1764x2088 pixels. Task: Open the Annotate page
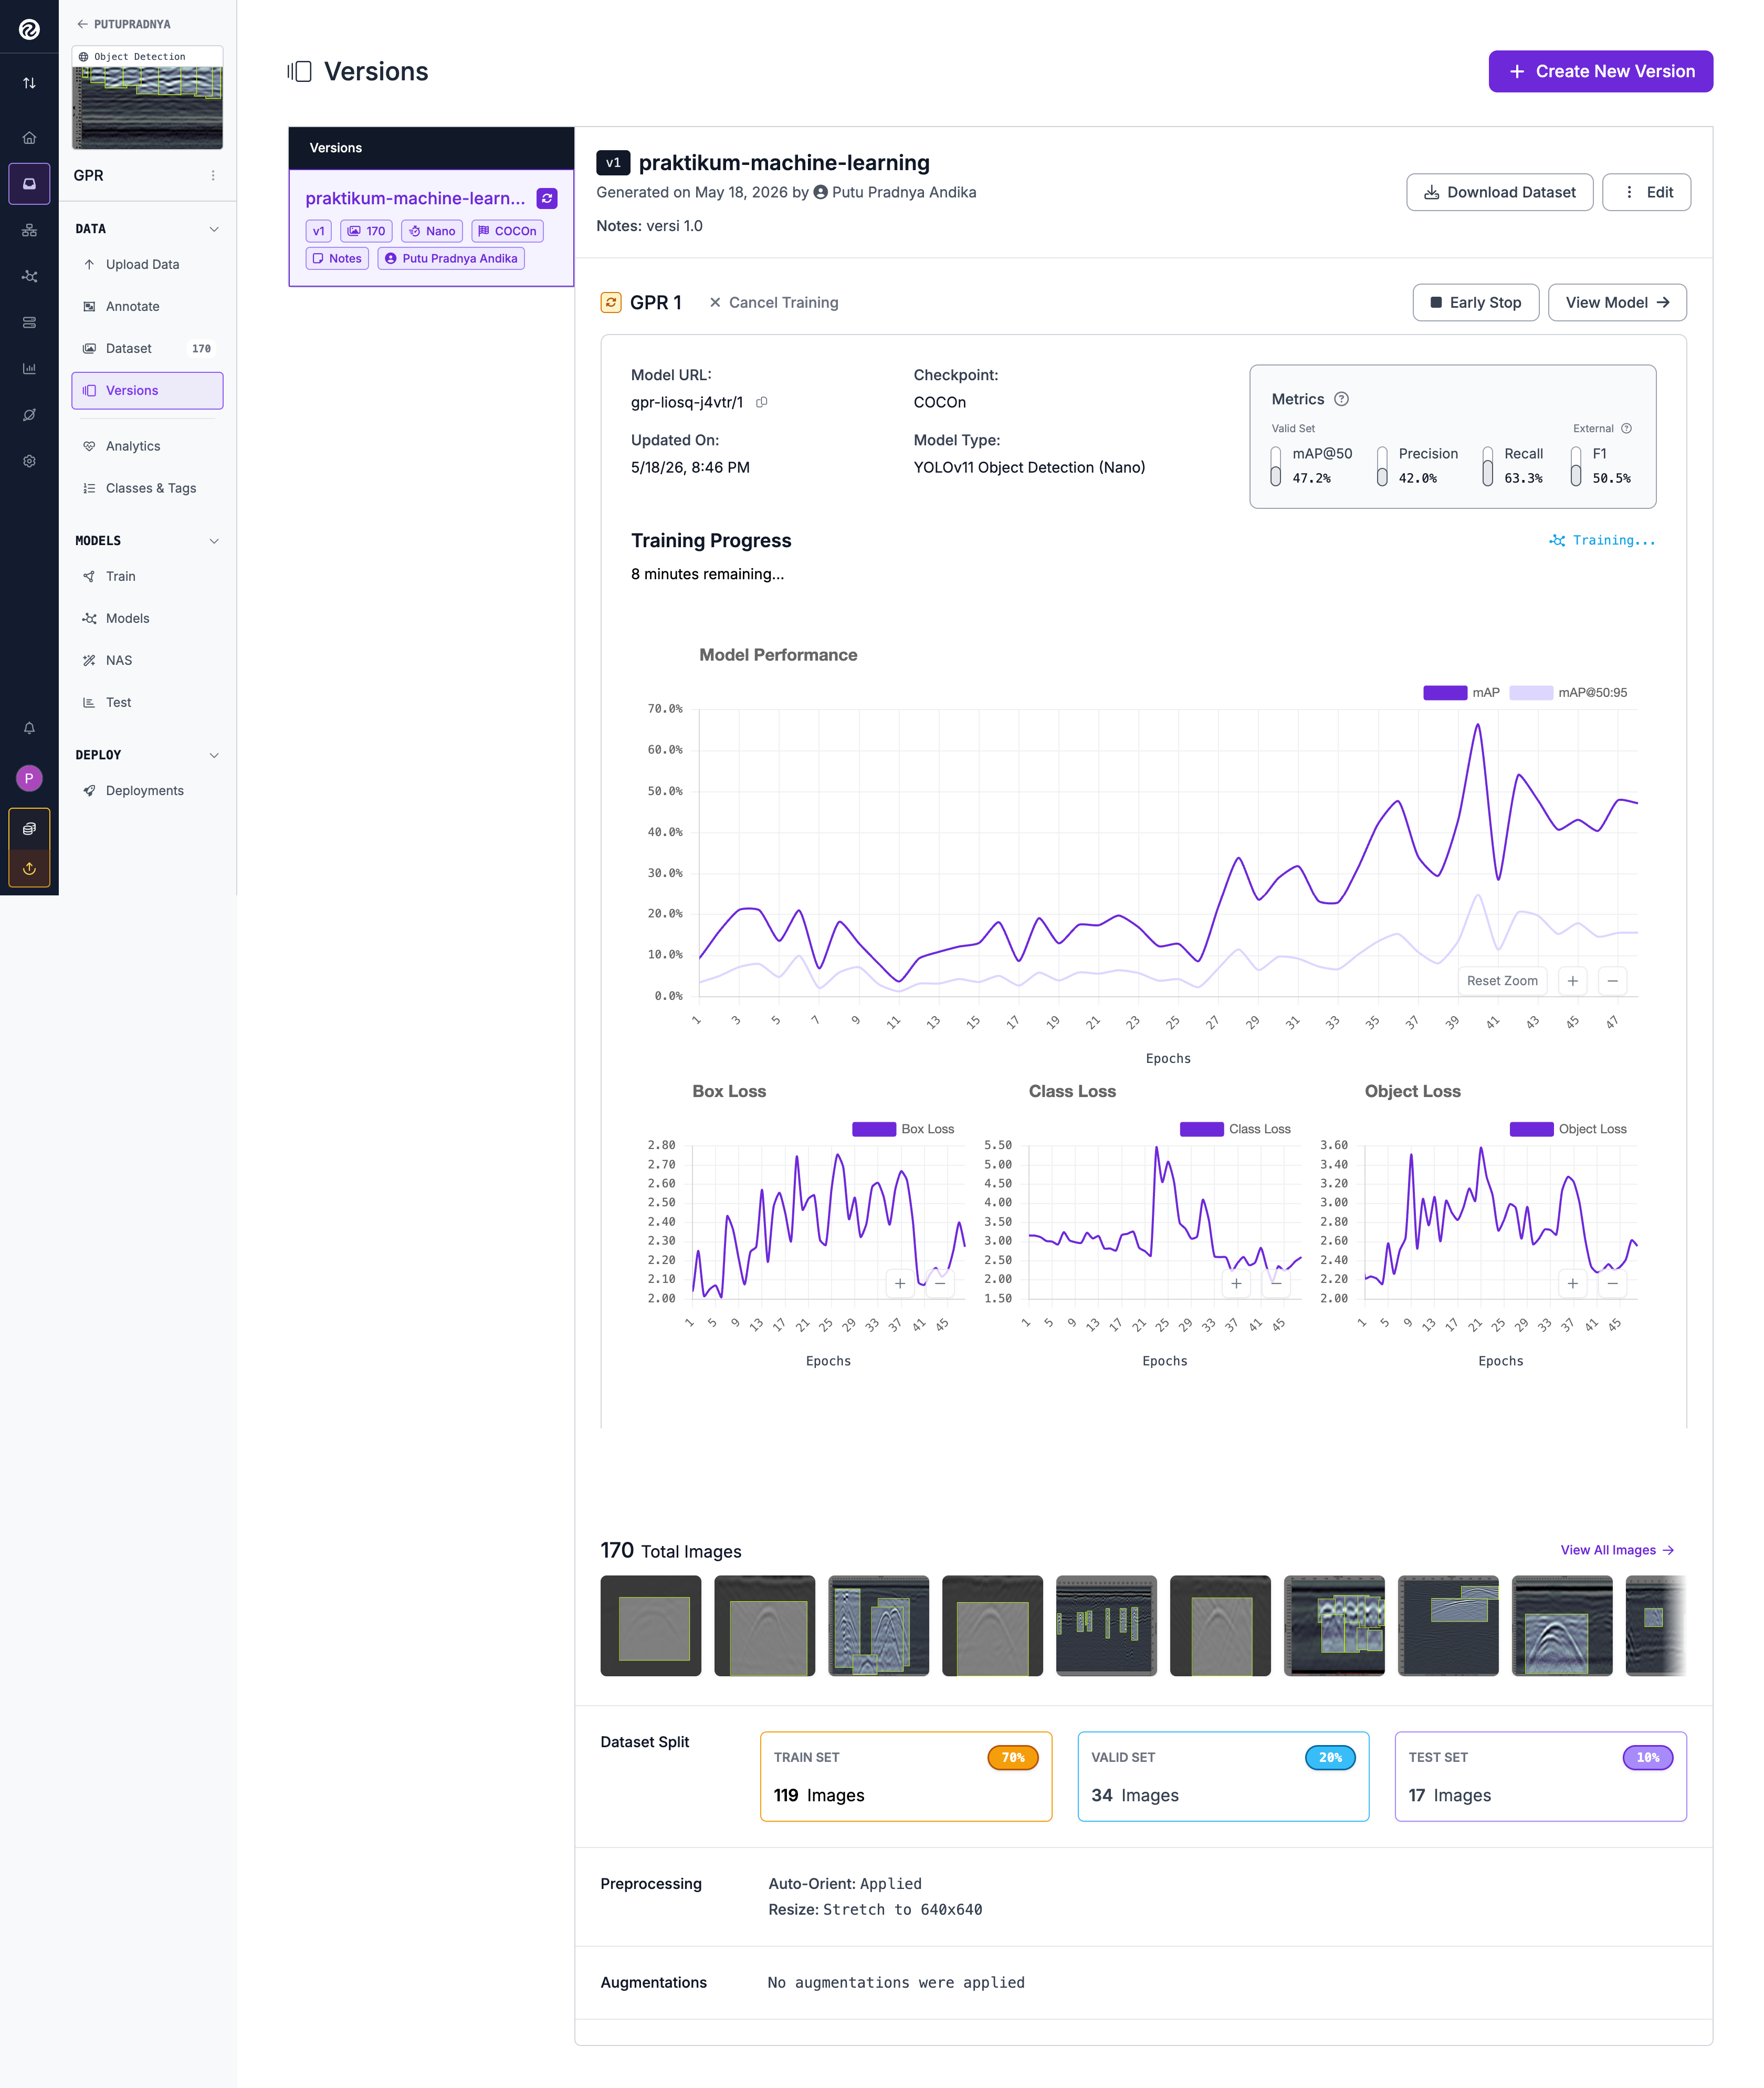click(x=147, y=306)
